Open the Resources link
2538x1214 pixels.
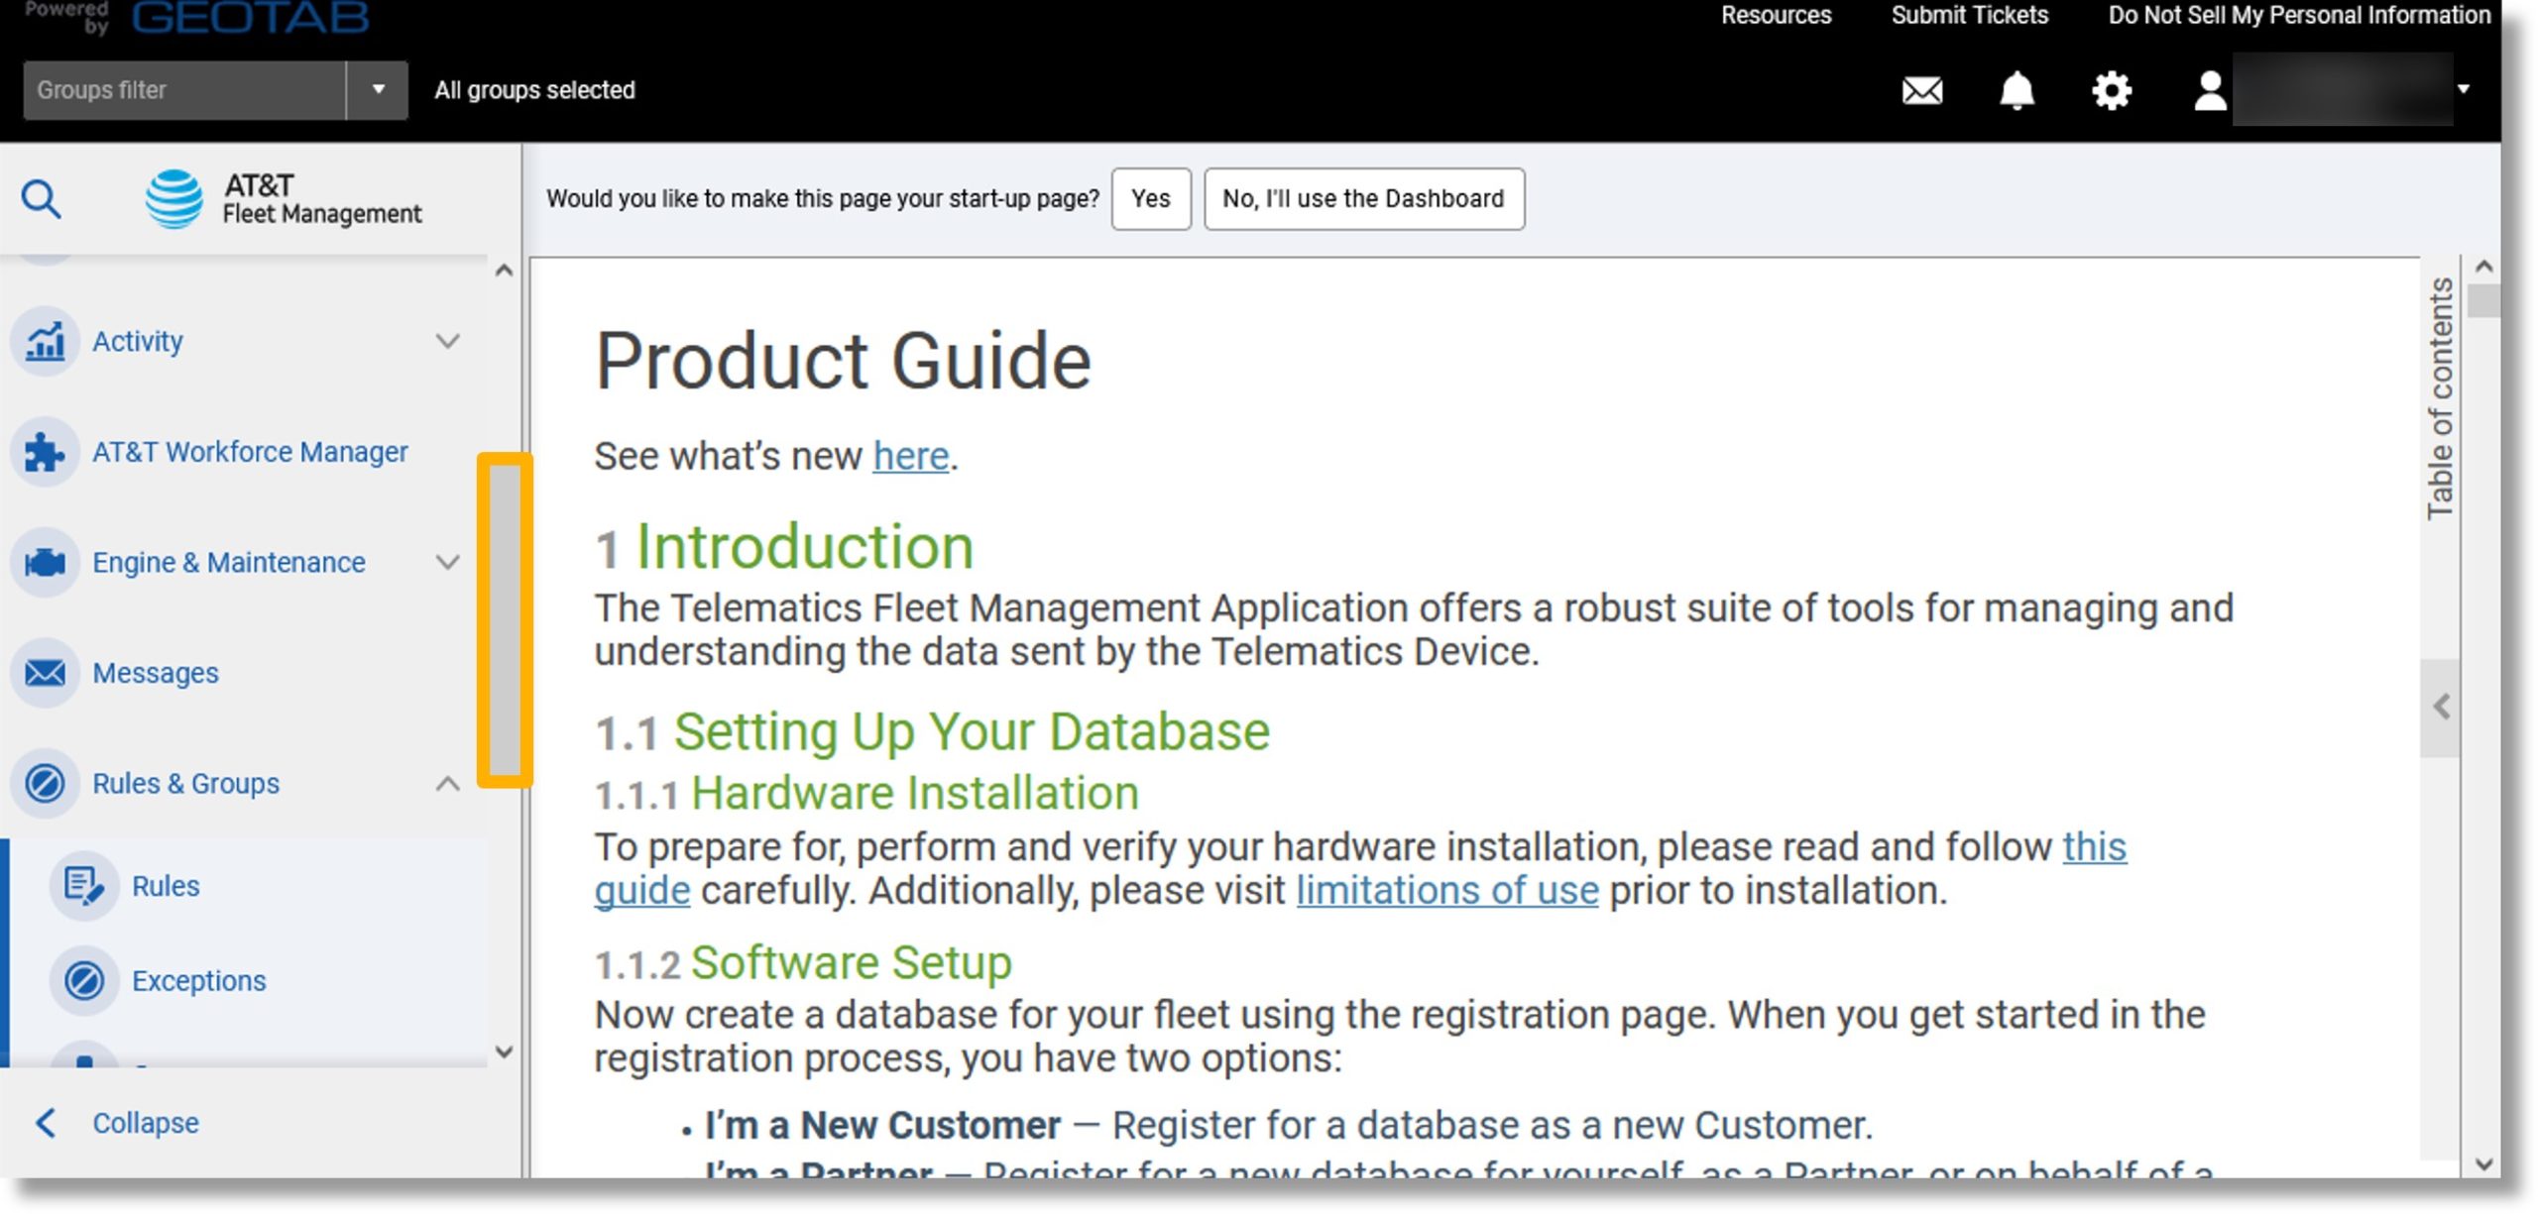coord(1777,15)
